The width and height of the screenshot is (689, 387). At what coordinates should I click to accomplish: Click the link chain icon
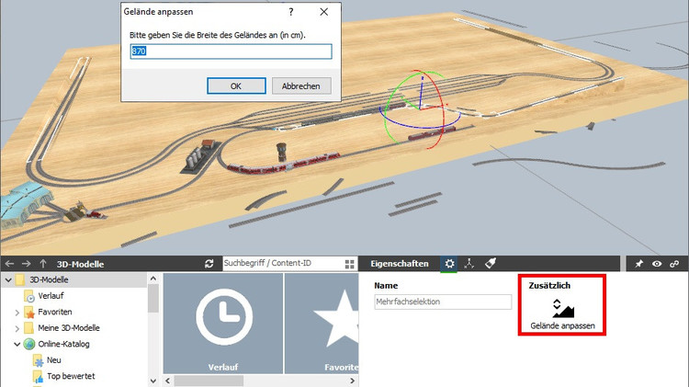click(674, 264)
